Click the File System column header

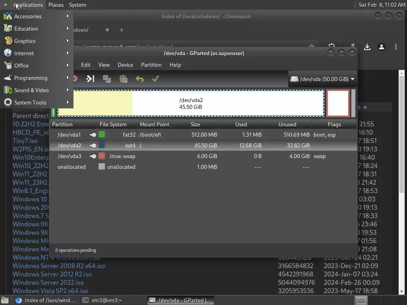coord(113,124)
